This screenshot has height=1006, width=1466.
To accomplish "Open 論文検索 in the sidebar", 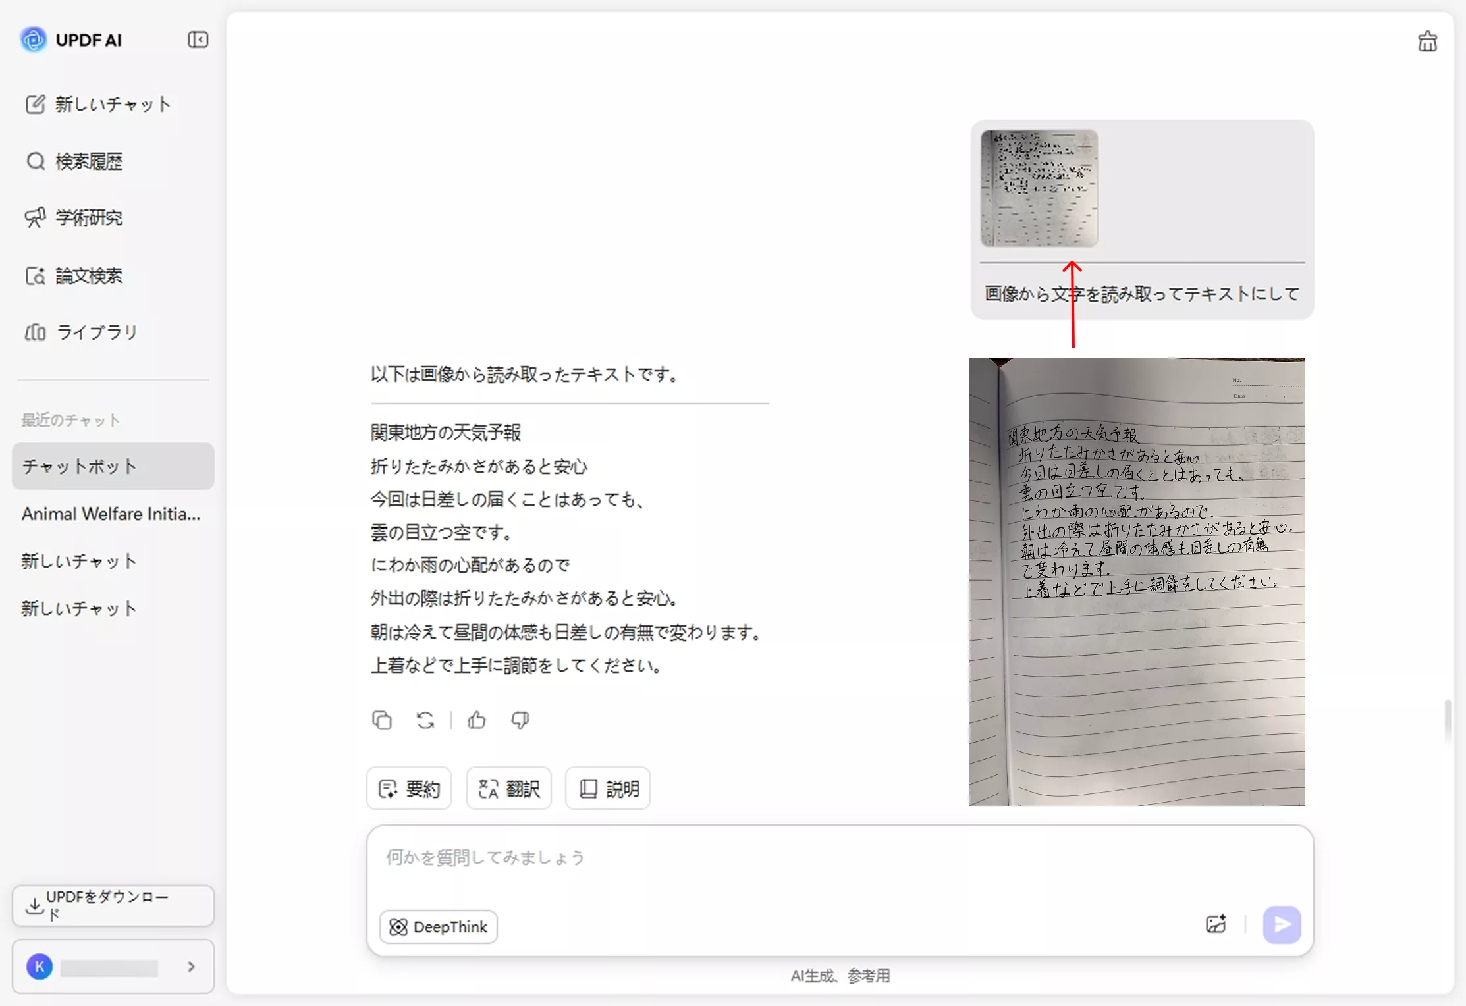I will point(89,276).
